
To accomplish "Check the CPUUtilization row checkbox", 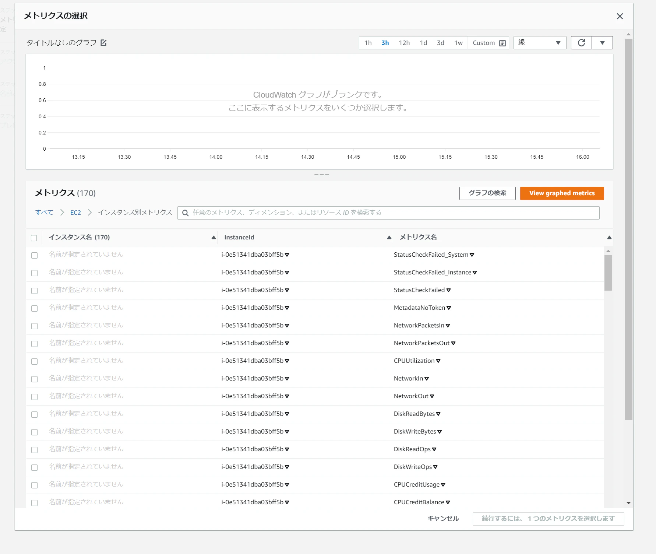I will point(35,361).
